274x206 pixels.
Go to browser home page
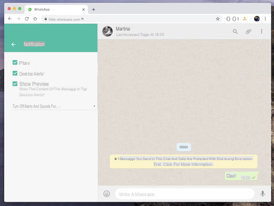click(35, 19)
